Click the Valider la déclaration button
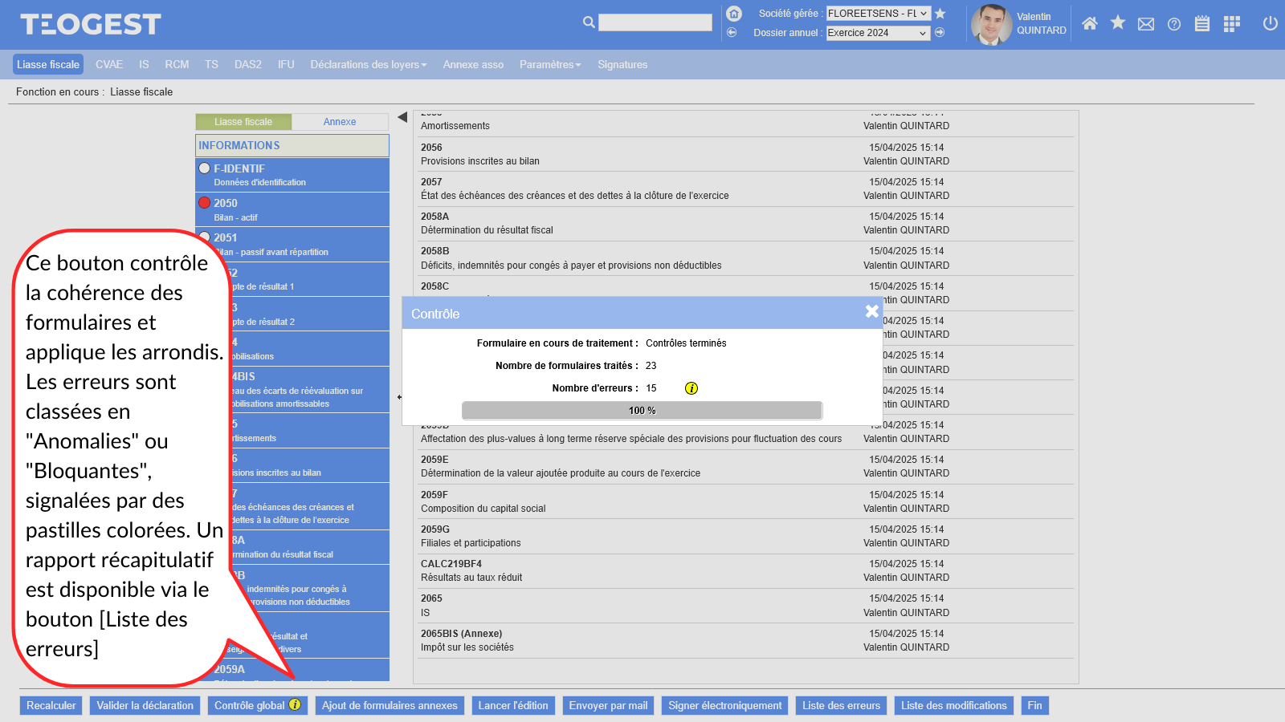The image size is (1285, 722). (x=145, y=706)
